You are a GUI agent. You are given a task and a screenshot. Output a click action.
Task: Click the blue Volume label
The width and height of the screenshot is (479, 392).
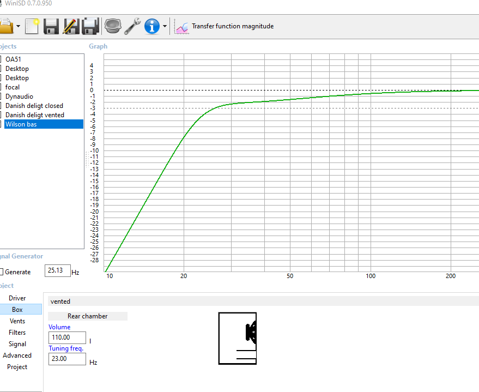(x=59, y=327)
